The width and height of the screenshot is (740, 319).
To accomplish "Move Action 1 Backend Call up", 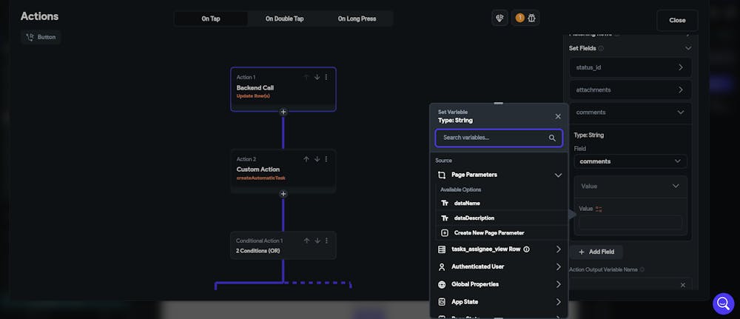I will coord(306,77).
